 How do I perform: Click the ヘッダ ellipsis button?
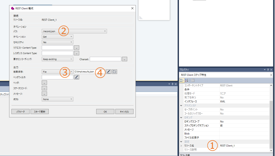[44, 83]
